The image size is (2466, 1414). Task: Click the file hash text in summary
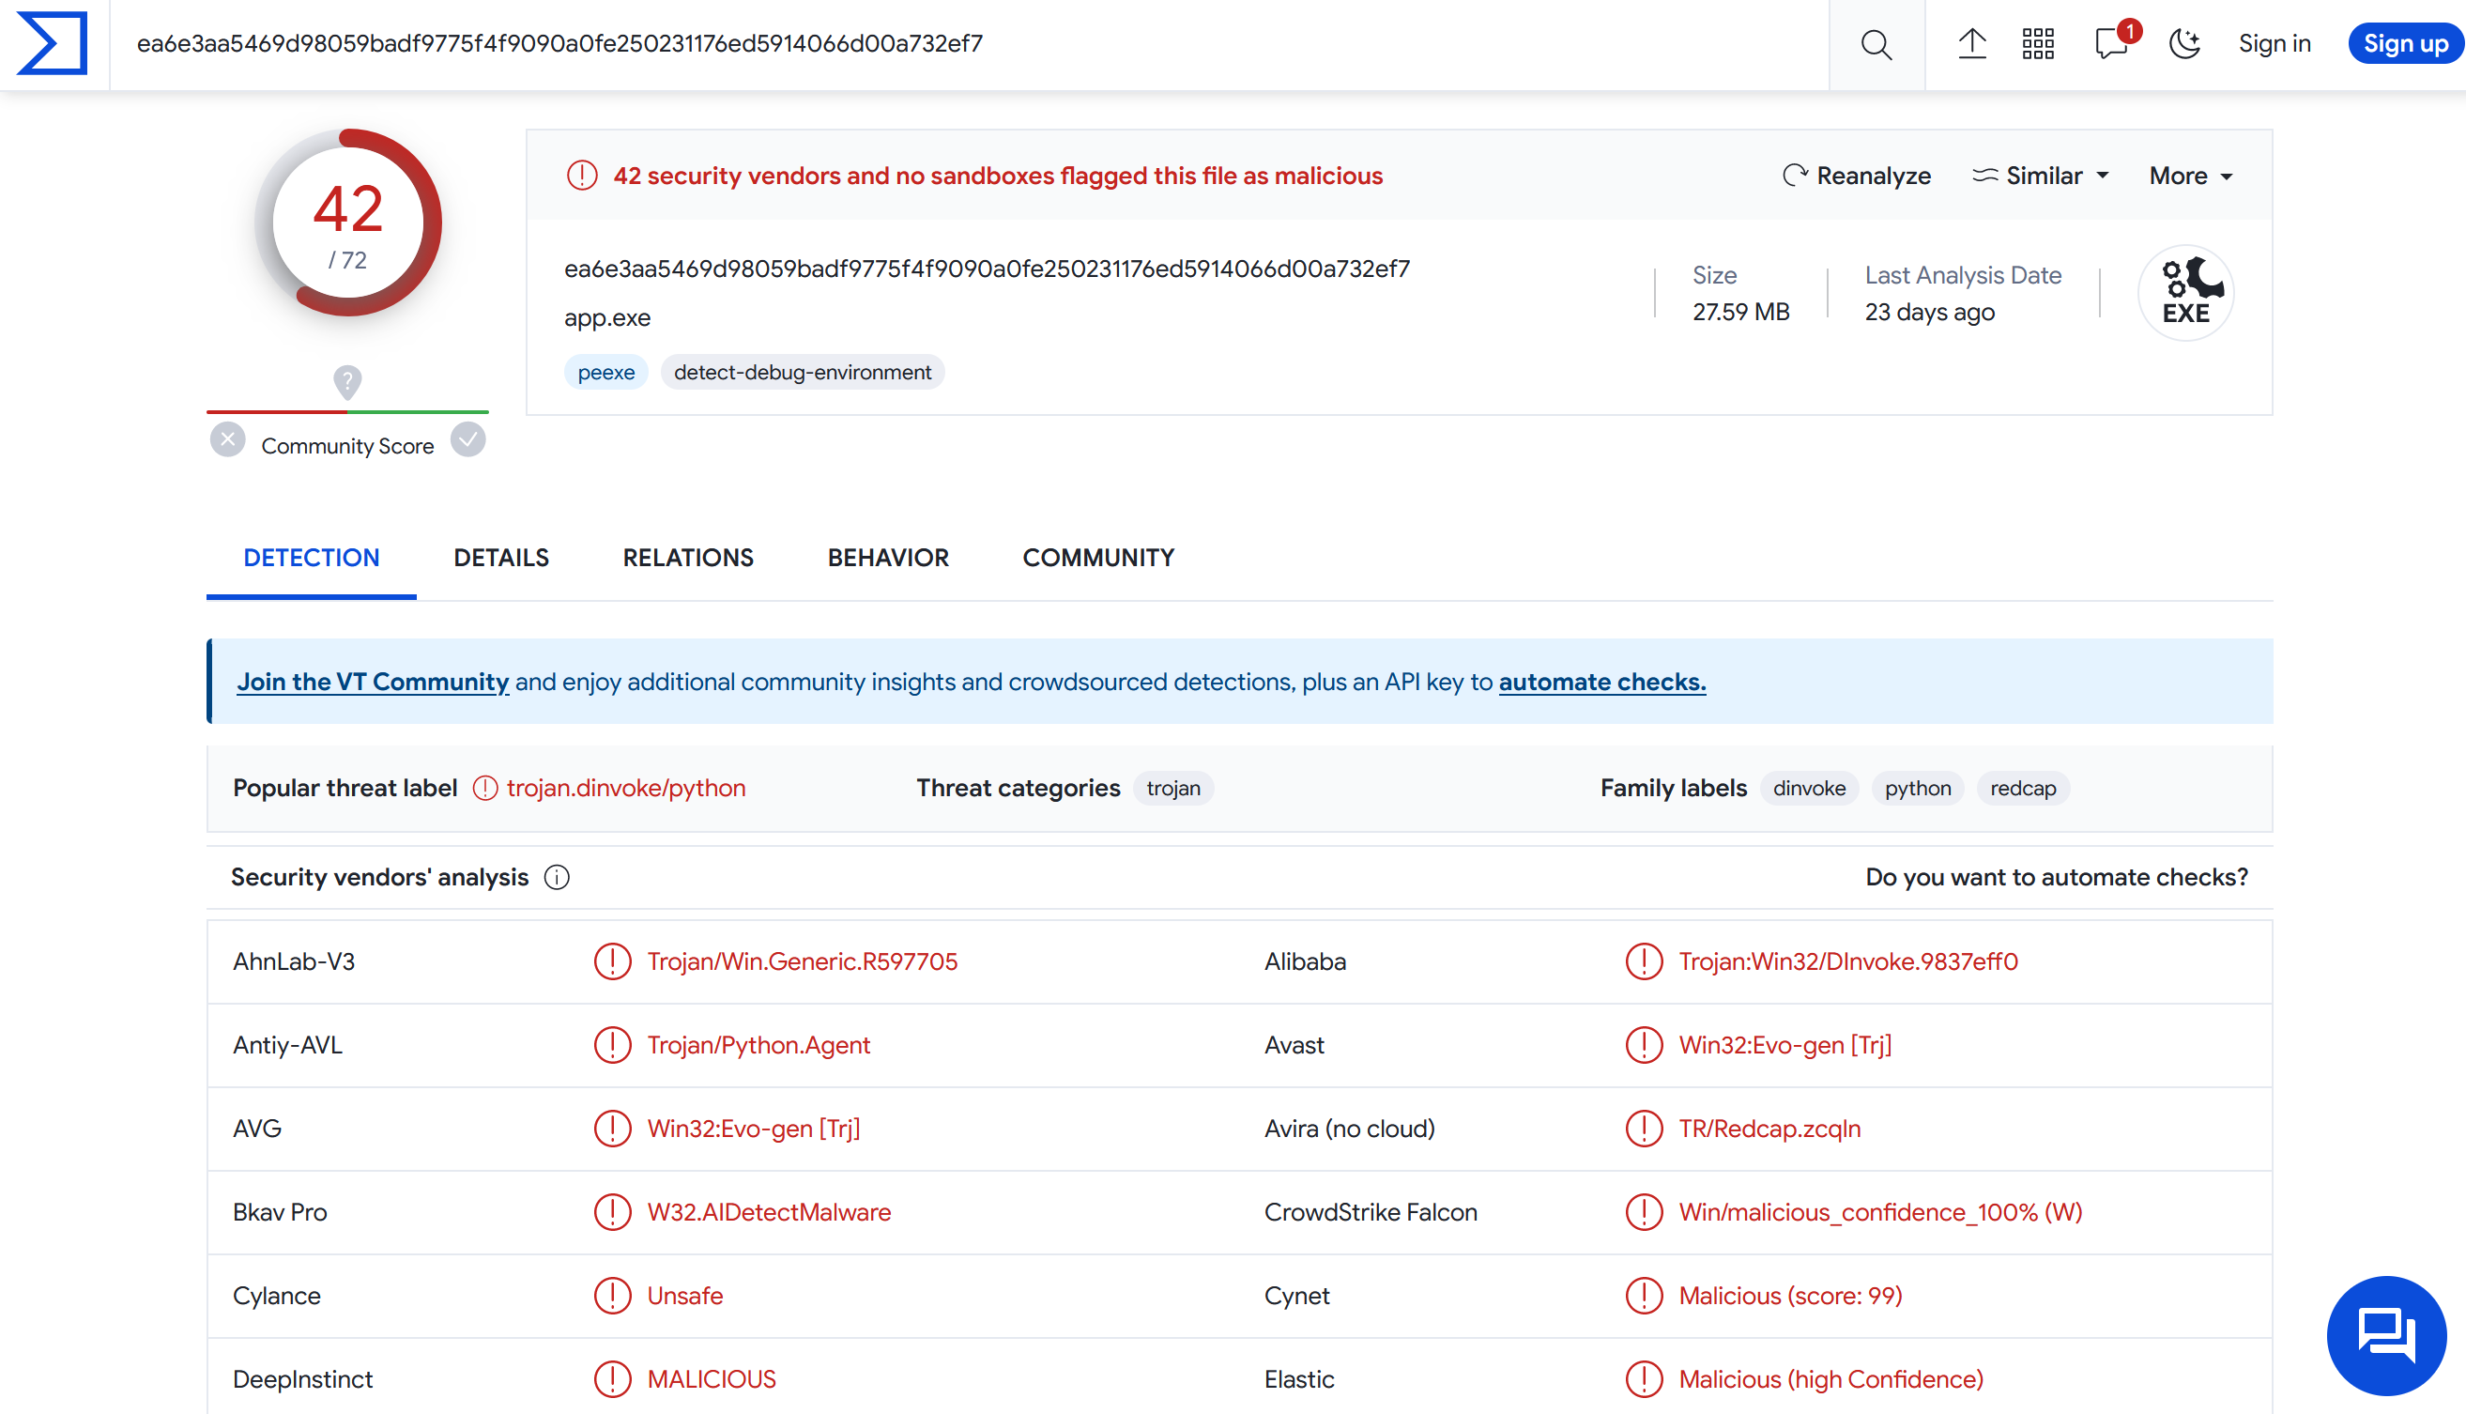[x=987, y=269]
